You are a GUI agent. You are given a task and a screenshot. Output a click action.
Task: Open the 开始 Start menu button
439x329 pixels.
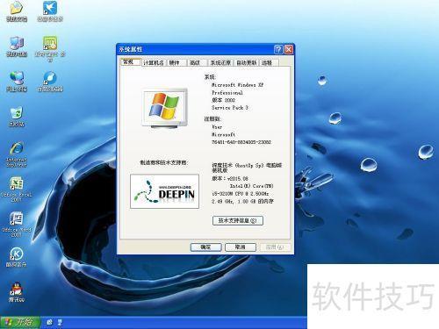(20, 322)
